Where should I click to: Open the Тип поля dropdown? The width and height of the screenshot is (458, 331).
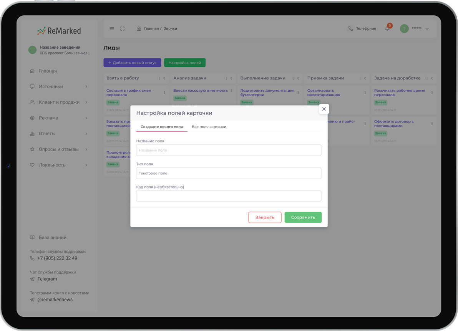229,173
